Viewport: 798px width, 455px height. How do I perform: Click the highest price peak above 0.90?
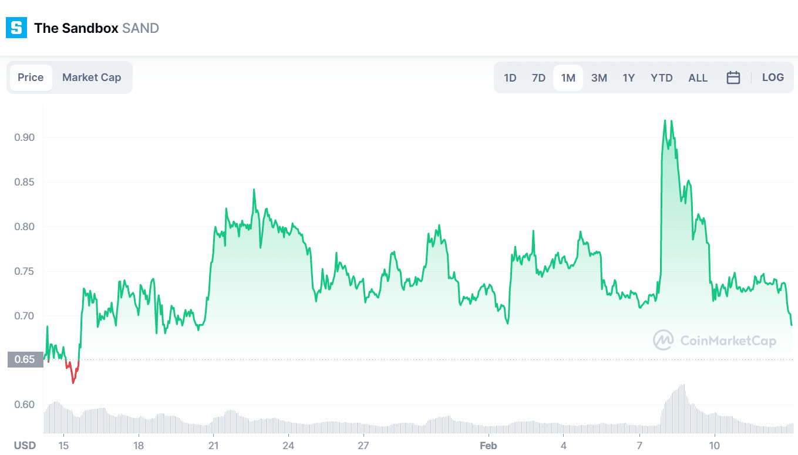(x=665, y=121)
